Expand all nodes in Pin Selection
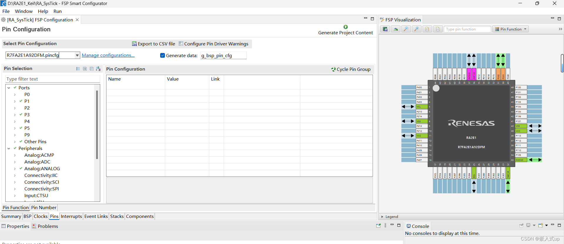Image resolution: width=564 pixels, height=244 pixels. [85, 69]
